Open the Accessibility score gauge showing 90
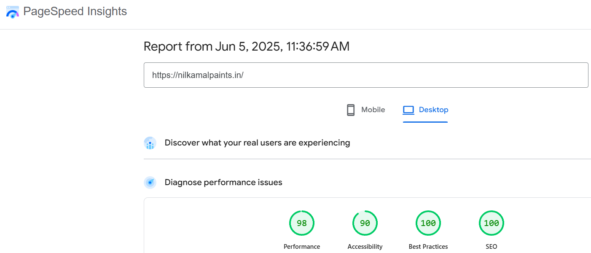Viewport: 591px width, 253px height. [x=365, y=223]
